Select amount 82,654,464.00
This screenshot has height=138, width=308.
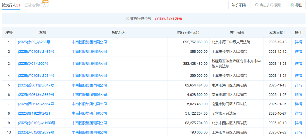(196, 85)
